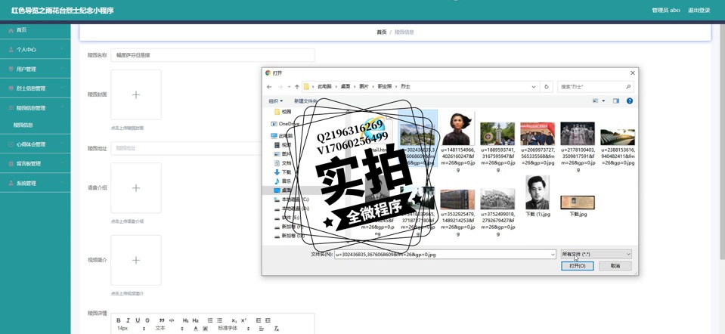Open the 所有文件 file type dropdown
The width and height of the screenshot is (725, 334).
[596, 255]
